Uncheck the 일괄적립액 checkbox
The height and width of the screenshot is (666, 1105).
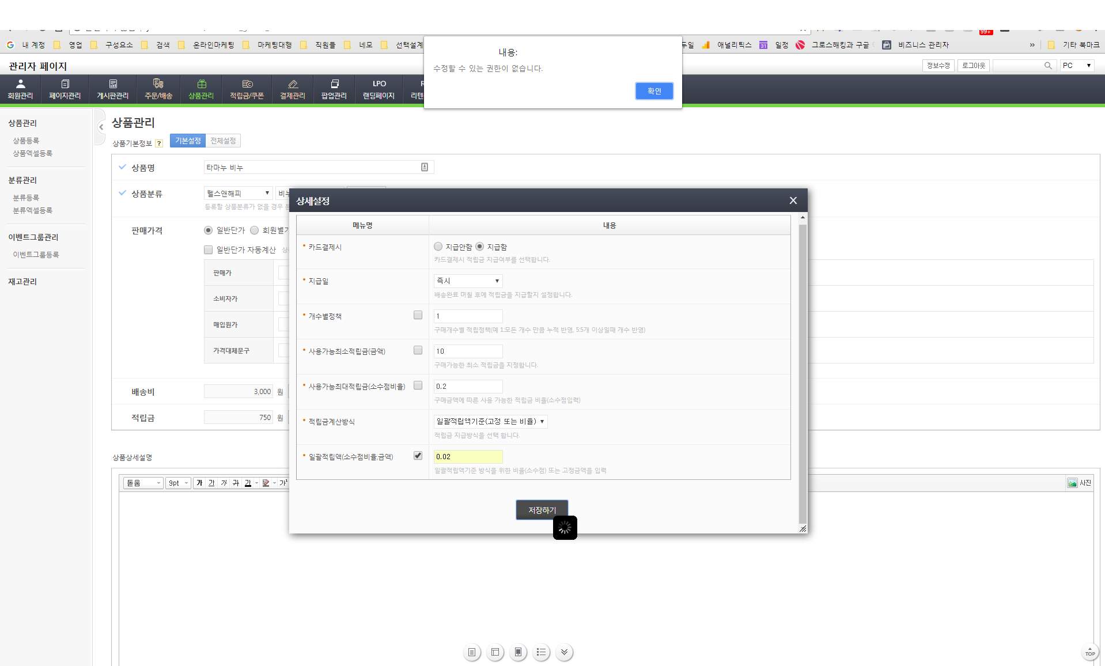pyautogui.click(x=418, y=456)
